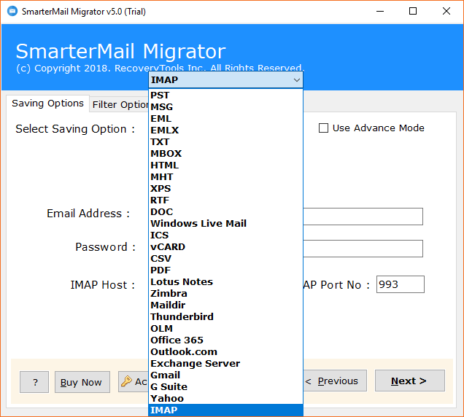This screenshot has width=464, height=417.
Task: Select PST from the saving options list
Action: point(225,96)
